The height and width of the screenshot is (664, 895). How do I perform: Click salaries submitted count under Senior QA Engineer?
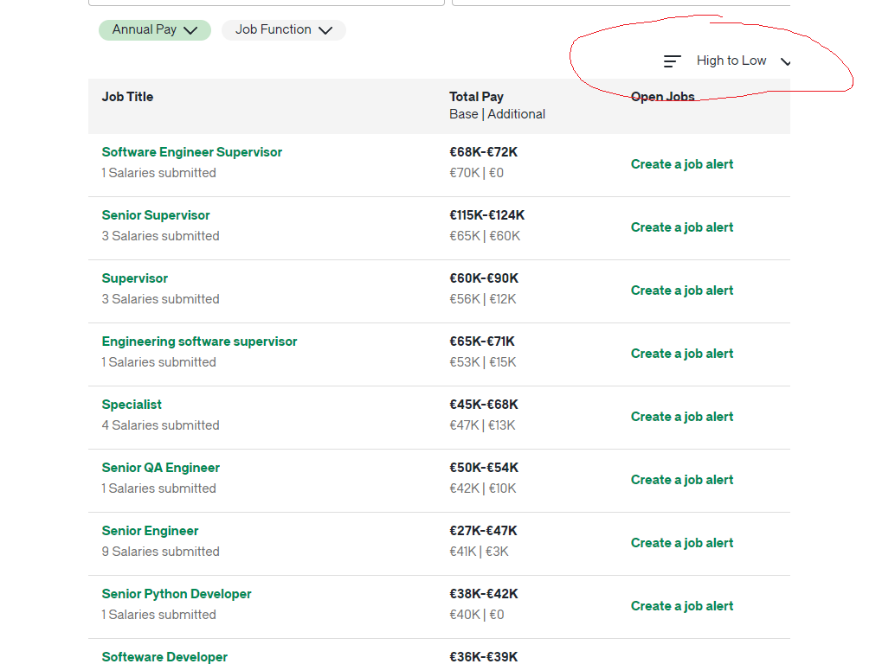click(158, 488)
